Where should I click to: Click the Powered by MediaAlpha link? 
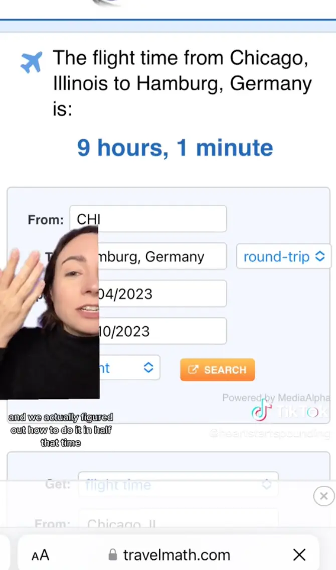click(x=276, y=398)
